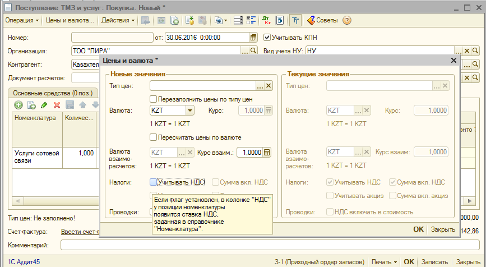
Task: Click the magnifier icon next to Организация
Action: pyautogui.click(x=253, y=50)
